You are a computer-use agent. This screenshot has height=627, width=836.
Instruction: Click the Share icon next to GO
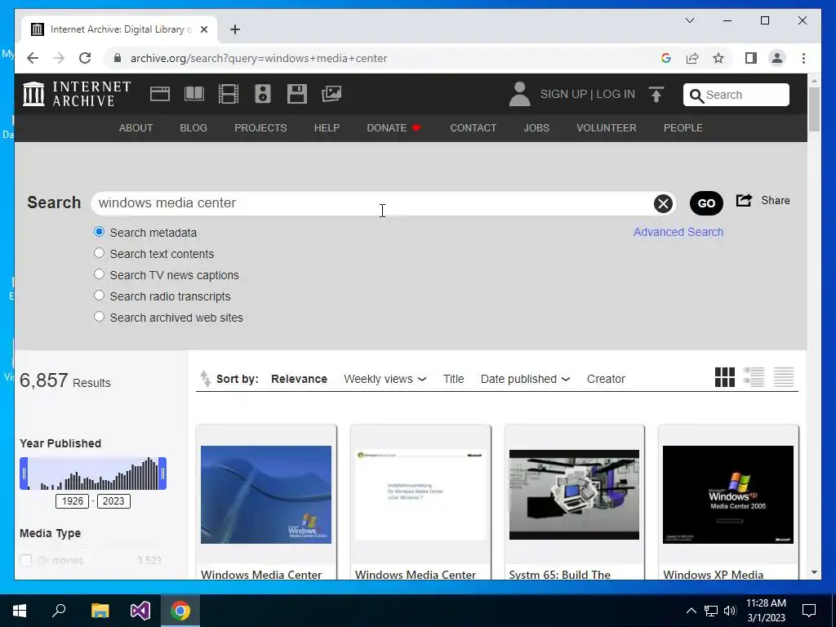click(x=744, y=201)
